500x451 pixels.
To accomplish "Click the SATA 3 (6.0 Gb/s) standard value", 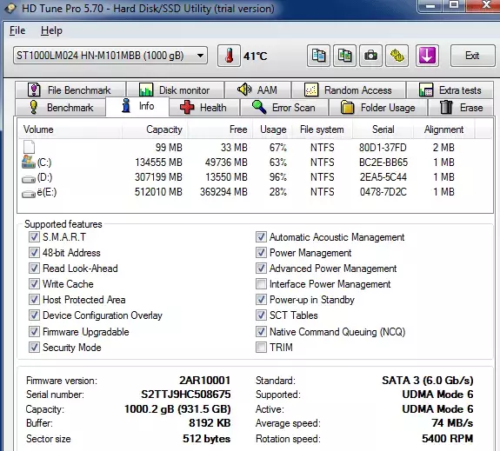I will [x=428, y=381].
